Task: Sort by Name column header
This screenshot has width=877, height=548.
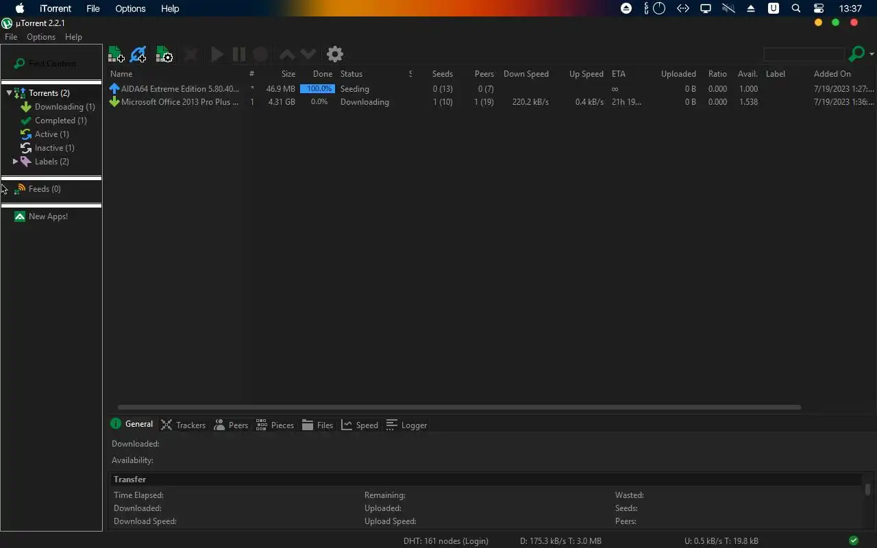Action: 121,74
